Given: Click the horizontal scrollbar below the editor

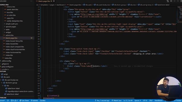Looking at the screenshot, I should 89,98.
